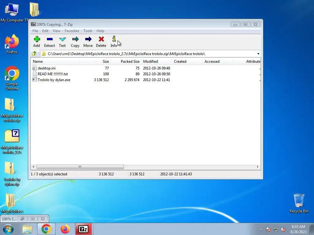Maximize the minimized 100% C... window
The width and height of the screenshot is (314, 235).
click(x=33, y=218)
